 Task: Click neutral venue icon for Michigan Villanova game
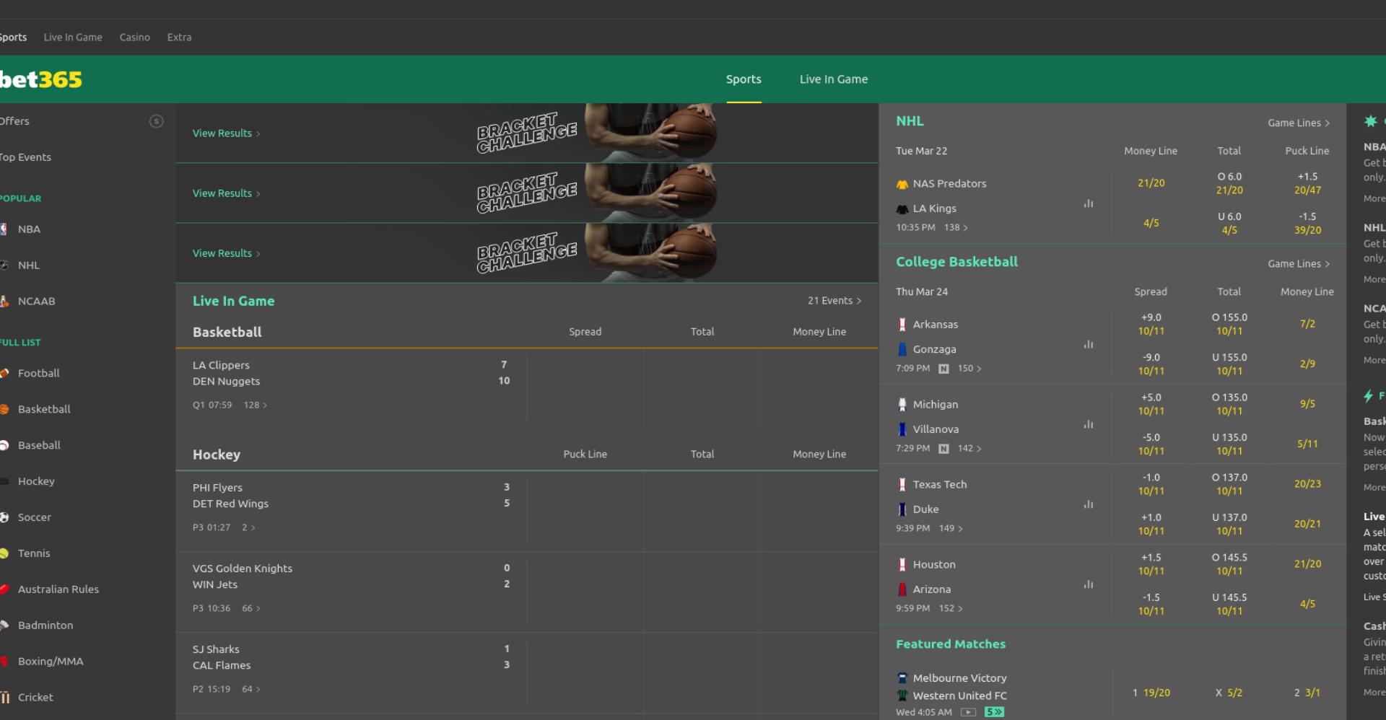click(x=943, y=449)
